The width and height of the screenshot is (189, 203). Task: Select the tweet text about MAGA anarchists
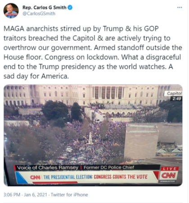coord(93,52)
